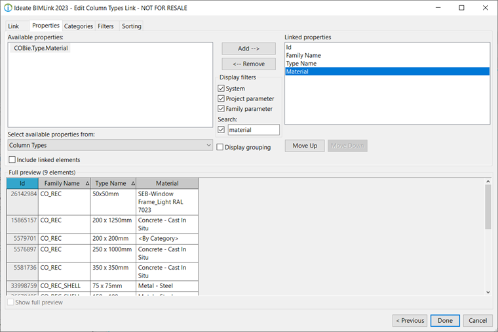
Task: Select COBie.Type.Material in available properties
Action: click(x=41, y=48)
